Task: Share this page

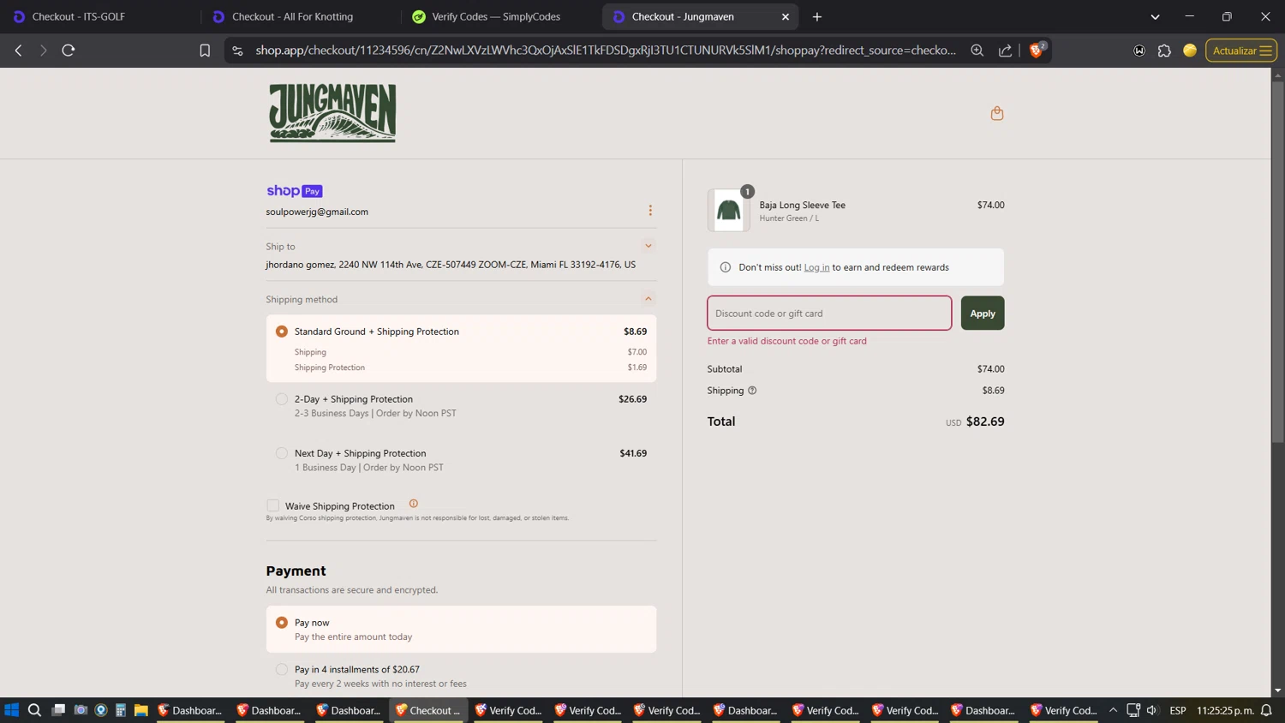Action: 1005,51
